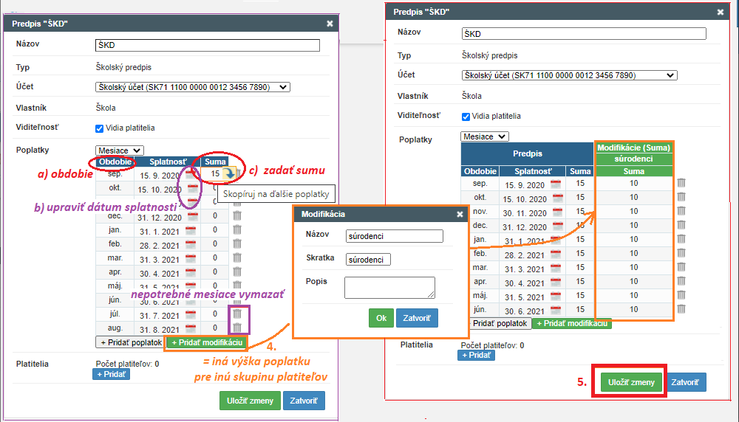The height and width of the screenshot is (422, 739).
Task: Click + Pridať modifikáciu in left window
Action: click(207, 342)
